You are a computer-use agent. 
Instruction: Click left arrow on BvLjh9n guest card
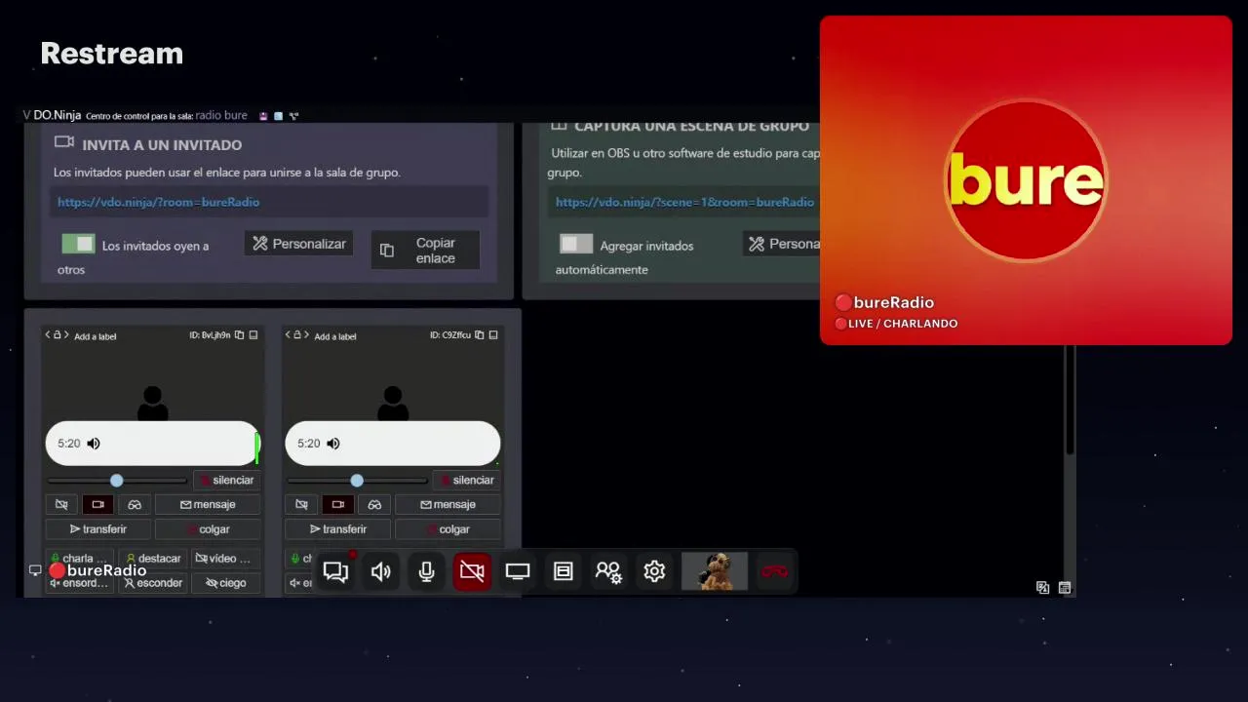pos(48,335)
